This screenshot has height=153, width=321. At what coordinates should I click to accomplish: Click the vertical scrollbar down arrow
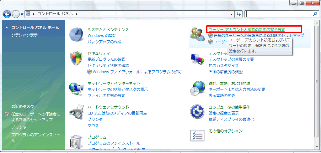pos(317,147)
